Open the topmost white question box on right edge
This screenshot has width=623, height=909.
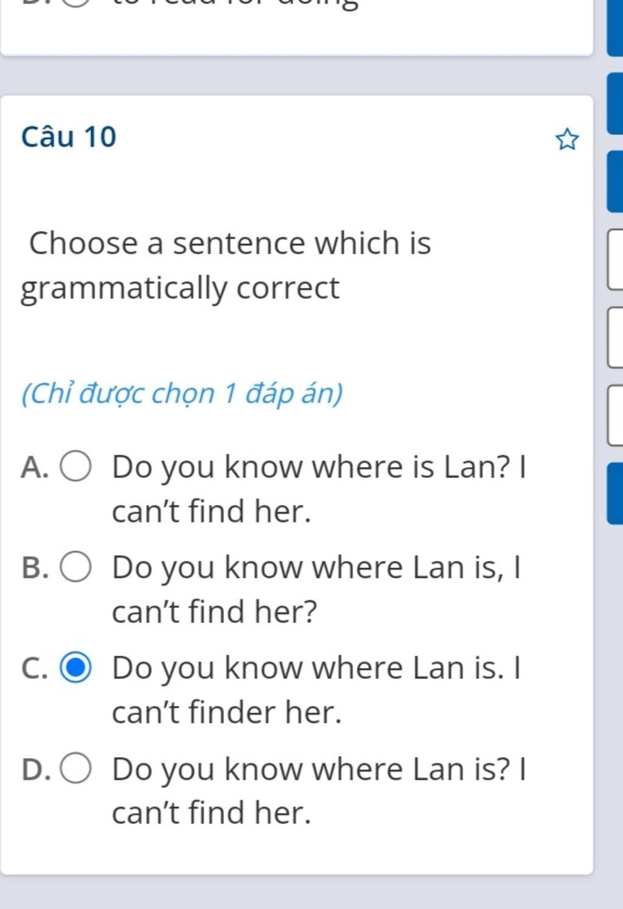pyautogui.click(x=615, y=260)
